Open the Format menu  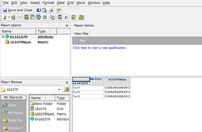48,3
